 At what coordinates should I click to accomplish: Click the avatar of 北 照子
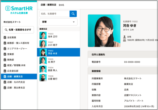pyautogui.click(x=43, y=61)
